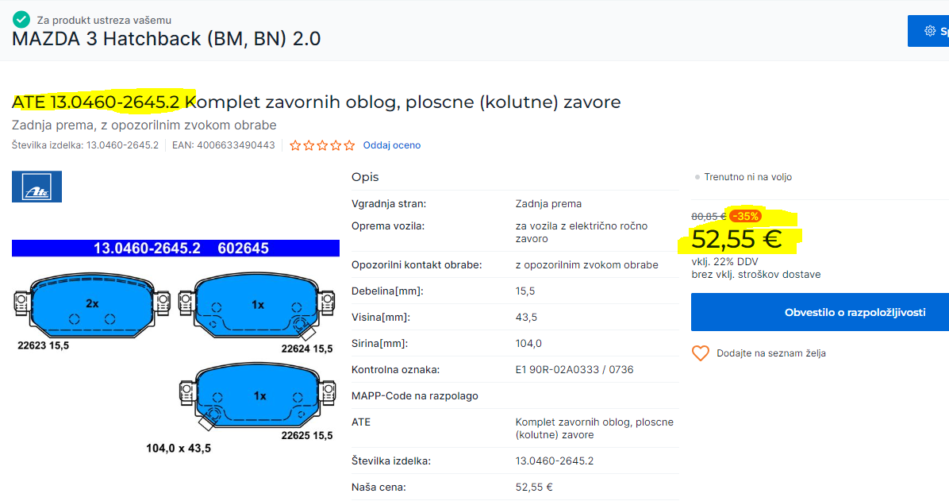
Task: Click the Opis section heading
Action: tap(365, 177)
